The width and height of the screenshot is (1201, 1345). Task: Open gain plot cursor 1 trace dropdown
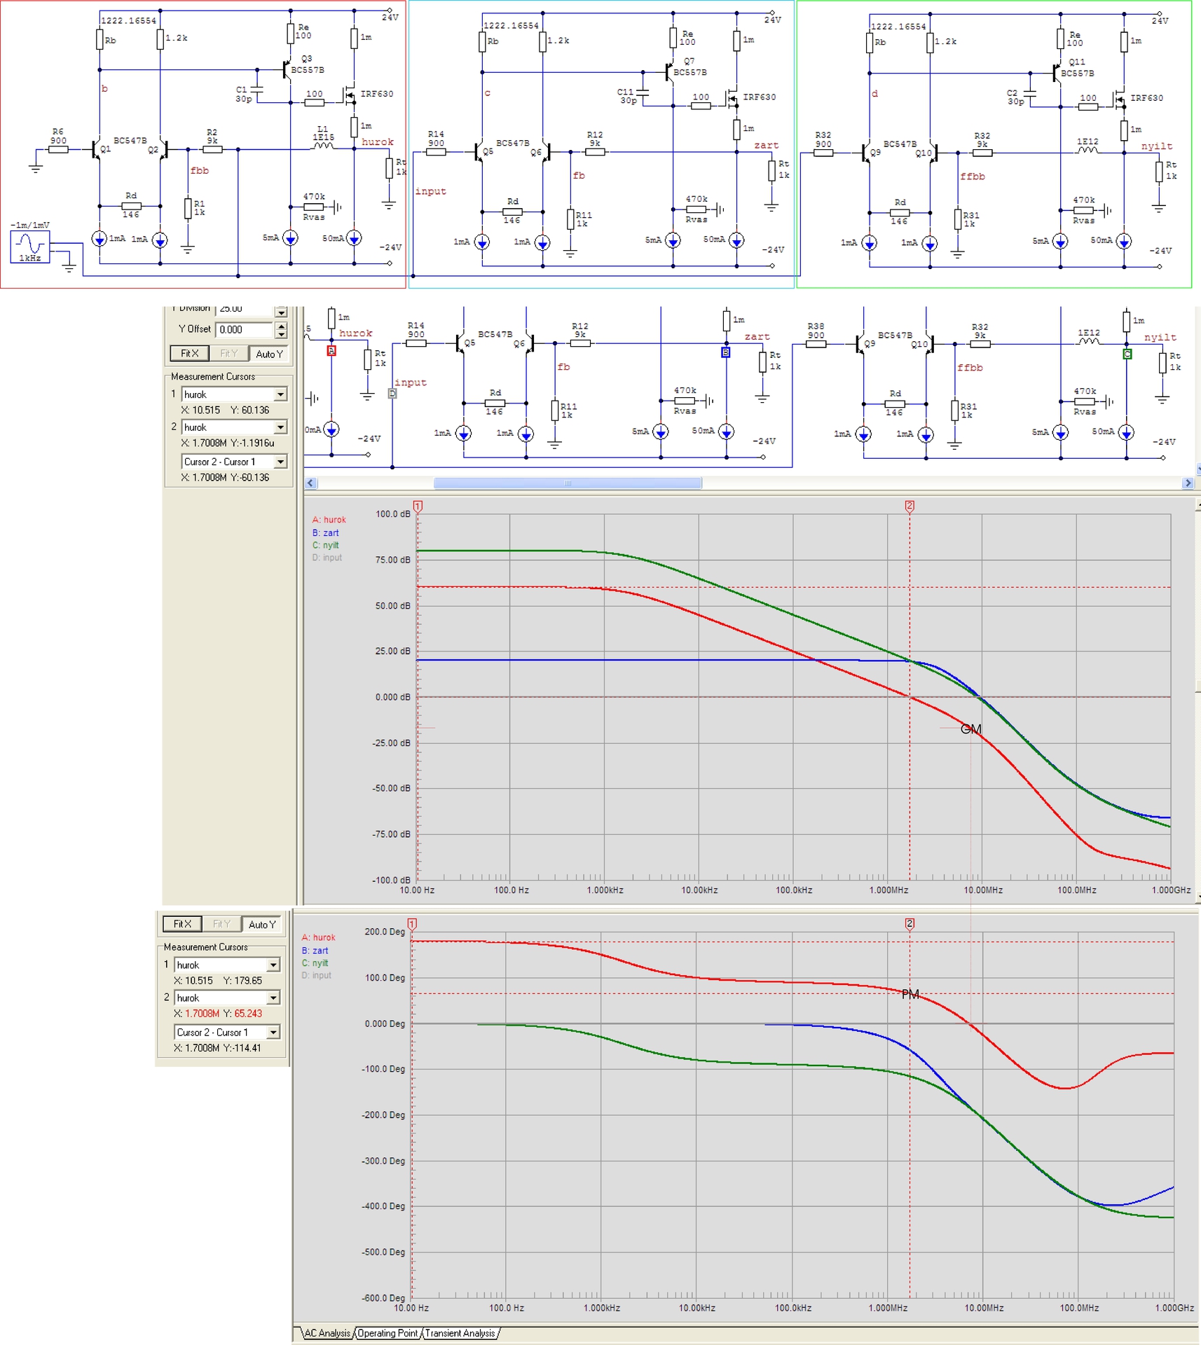(280, 394)
